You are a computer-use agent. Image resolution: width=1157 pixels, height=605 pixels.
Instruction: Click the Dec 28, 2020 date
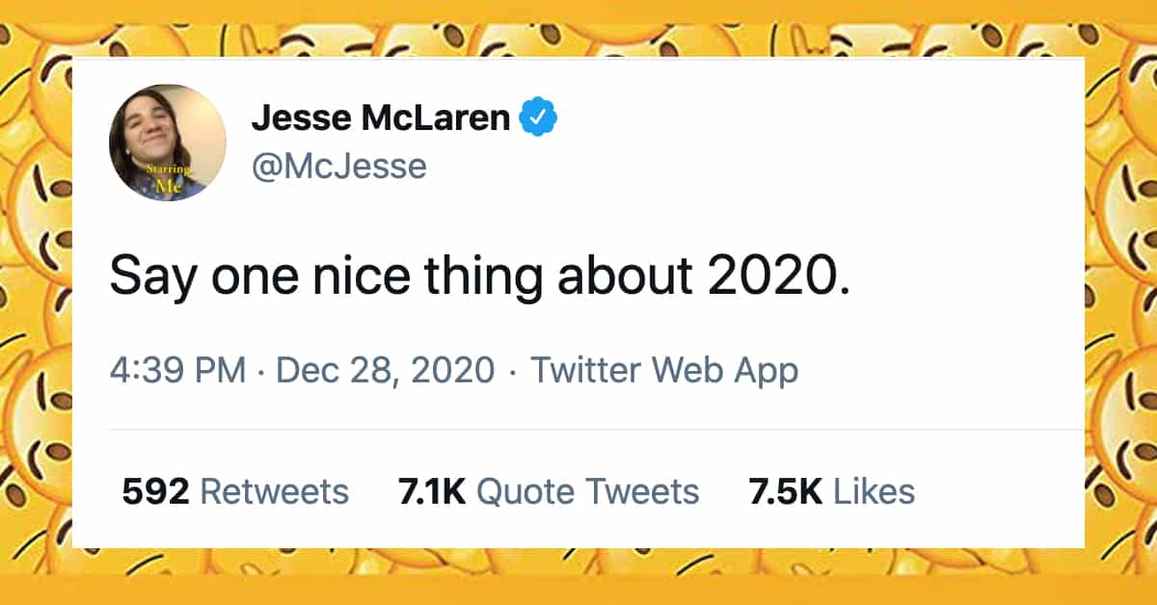(x=386, y=370)
